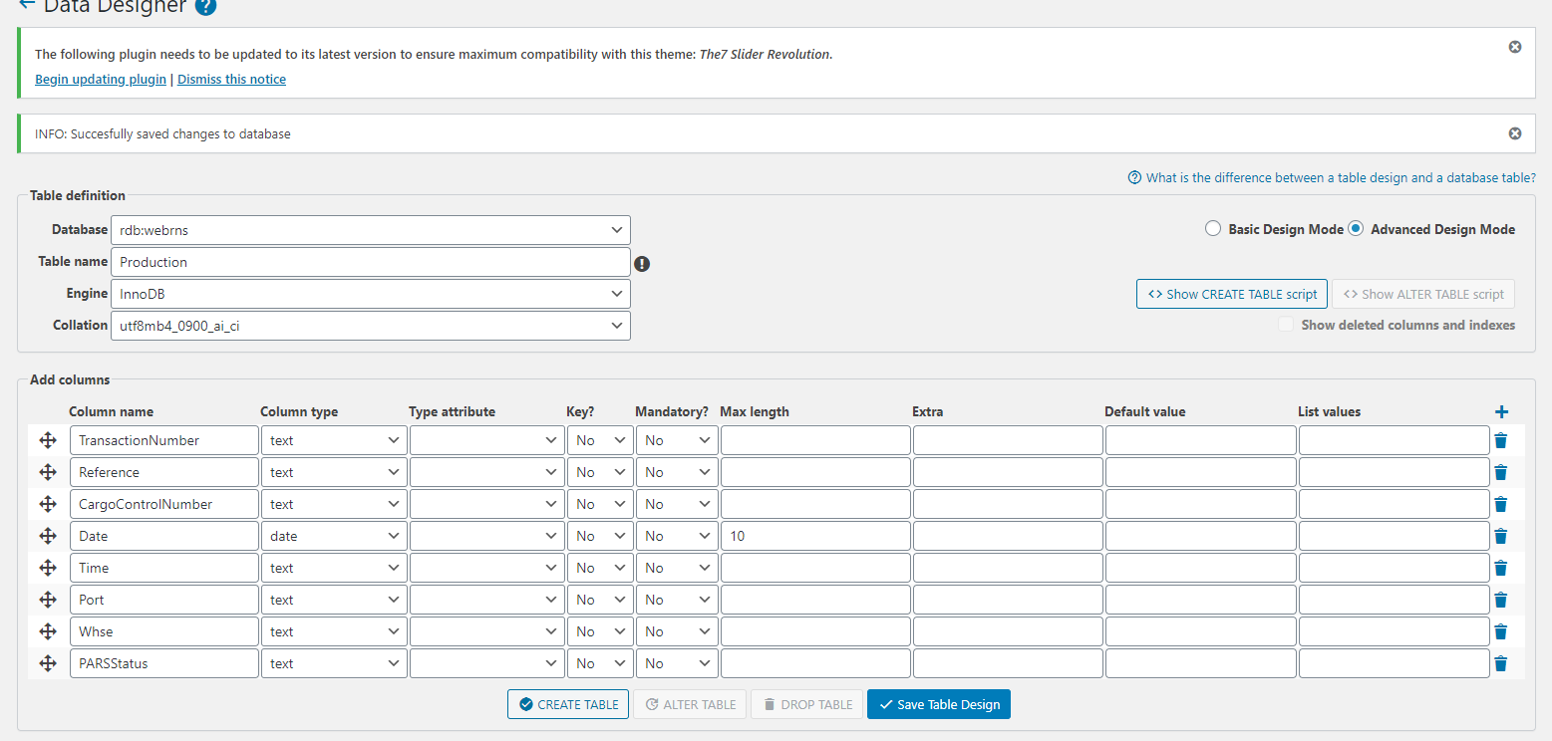1552x741 pixels.
Task: Click the Whse column name field
Action: (x=164, y=631)
